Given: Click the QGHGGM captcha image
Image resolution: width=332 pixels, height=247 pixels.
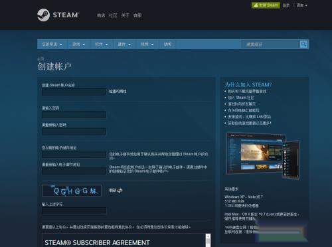Looking at the screenshot, I should pos(72,191).
